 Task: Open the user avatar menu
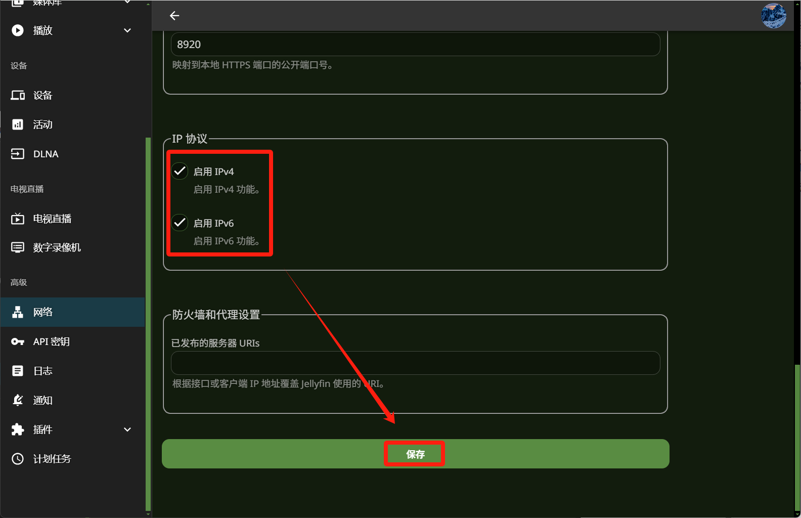pyautogui.click(x=773, y=16)
